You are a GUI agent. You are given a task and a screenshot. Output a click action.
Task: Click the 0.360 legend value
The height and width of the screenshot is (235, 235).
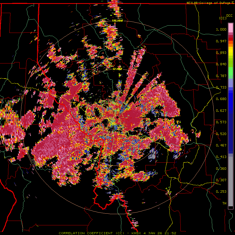coord(221,169)
